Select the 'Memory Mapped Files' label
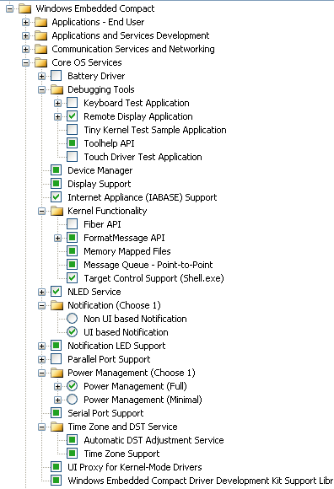Image resolution: width=334 pixels, height=489 pixels. (x=127, y=251)
